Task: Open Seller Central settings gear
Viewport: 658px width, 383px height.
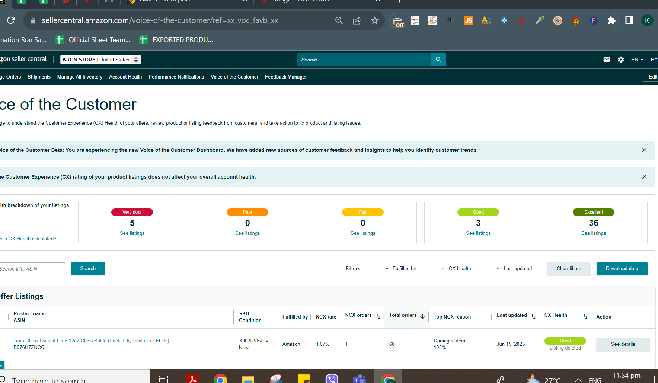Action: coord(621,60)
